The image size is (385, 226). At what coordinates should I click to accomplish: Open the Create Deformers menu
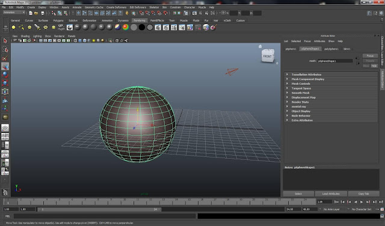[116, 7]
